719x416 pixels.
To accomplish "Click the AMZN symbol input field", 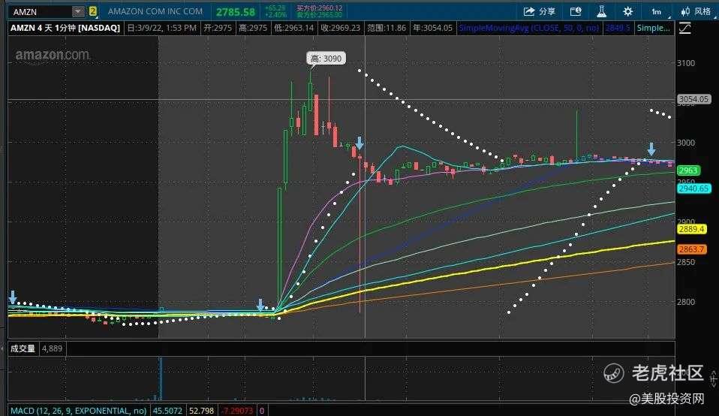I will point(41,11).
